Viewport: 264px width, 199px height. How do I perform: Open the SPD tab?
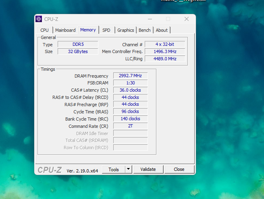[106, 30]
